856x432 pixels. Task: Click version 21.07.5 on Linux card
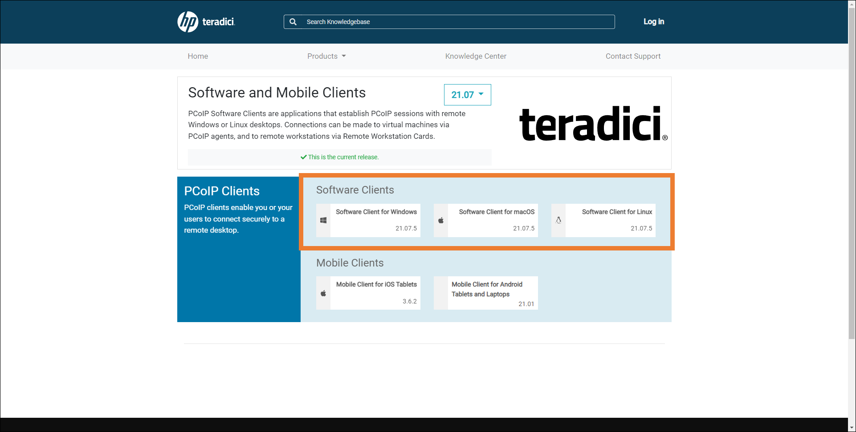tap(641, 228)
